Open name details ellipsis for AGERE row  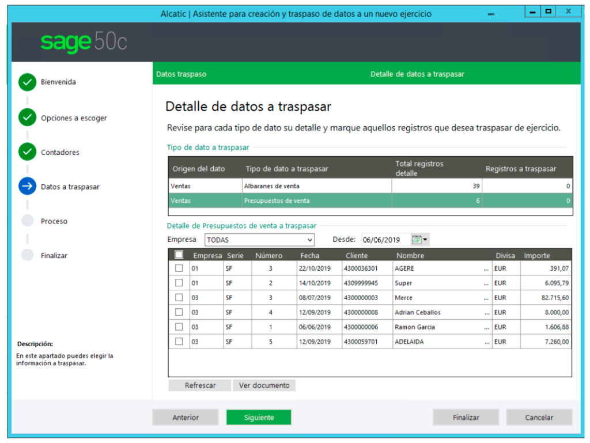(x=486, y=268)
